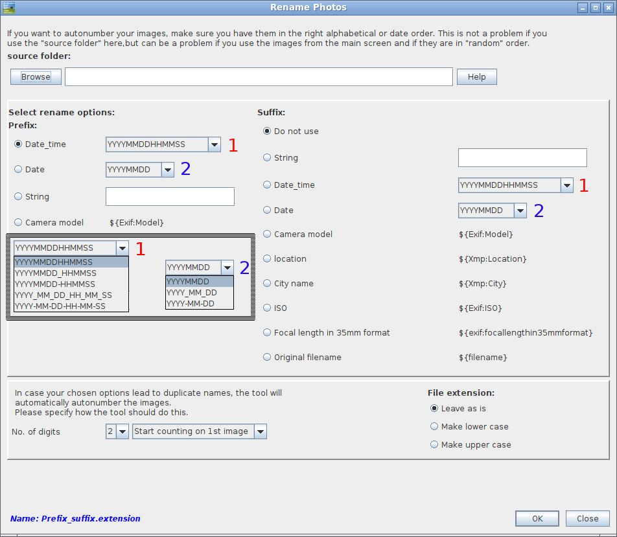
Task: Open the Prefix Date format dropdown
Action: [140, 170]
